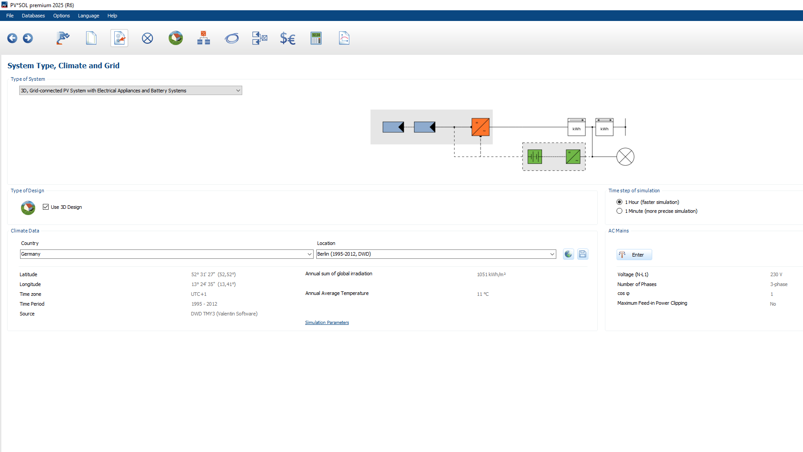Viewport: 803px width, 452px height.
Task: Select 1 Hour faster simulation
Action: 619,202
